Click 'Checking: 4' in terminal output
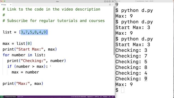174x98 pixels. [x=131, y=73]
